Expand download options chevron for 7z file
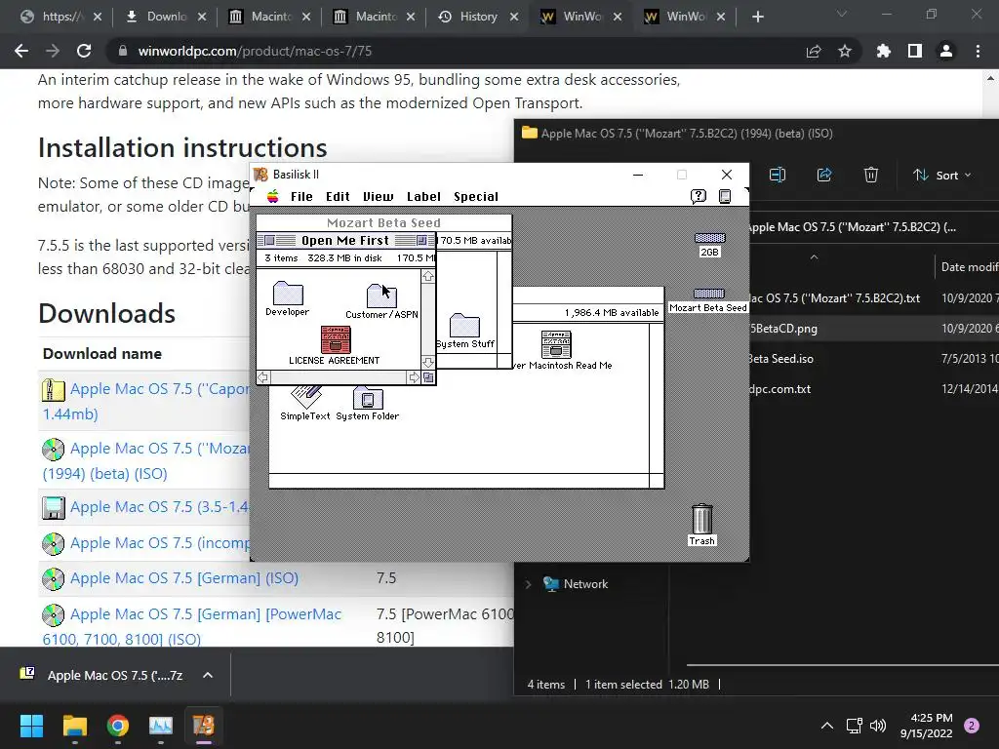999x749 pixels. (x=208, y=675)
